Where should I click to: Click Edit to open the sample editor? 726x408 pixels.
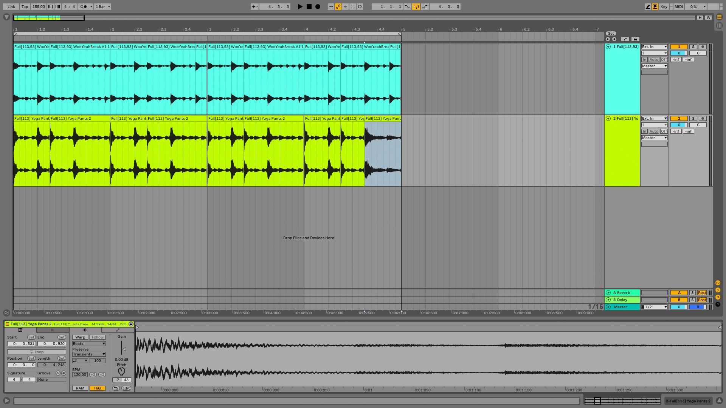126,388
